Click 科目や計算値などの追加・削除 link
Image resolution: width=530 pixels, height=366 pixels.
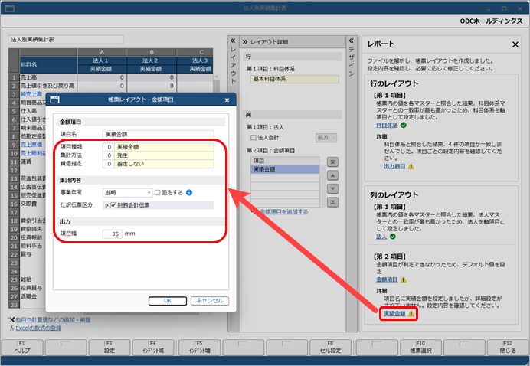click(53, 320)
